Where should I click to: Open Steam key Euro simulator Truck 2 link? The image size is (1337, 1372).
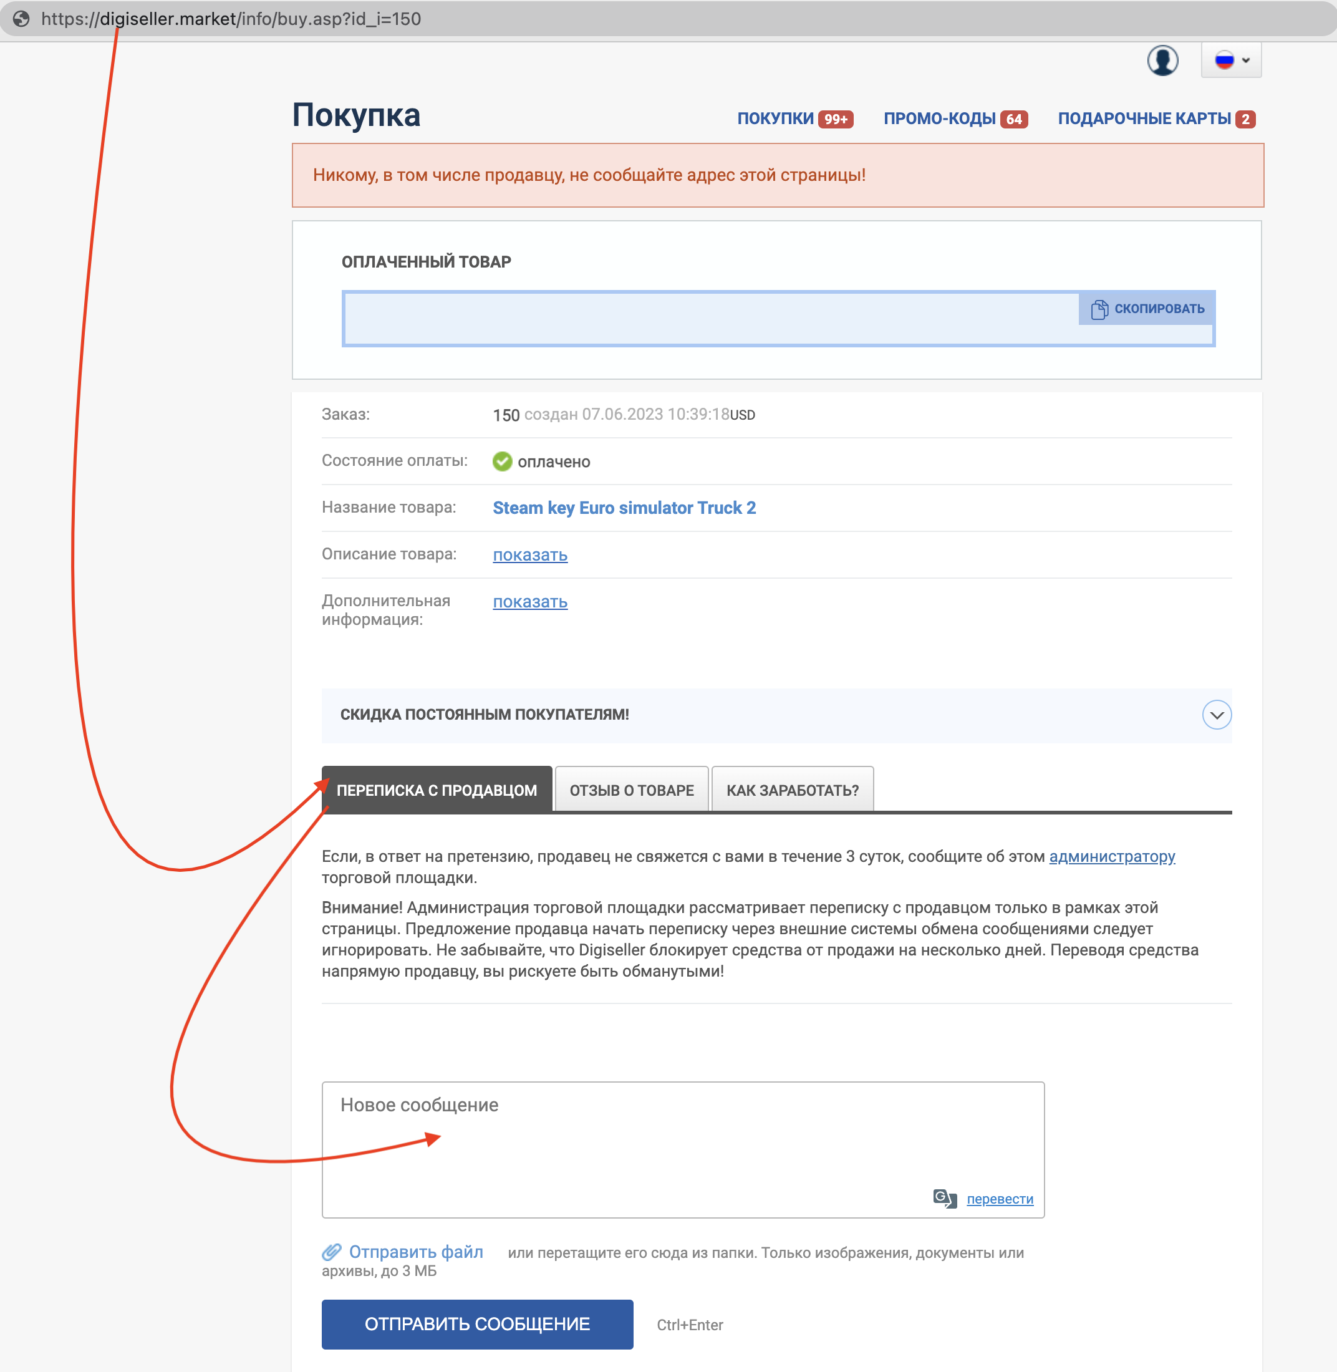pyautogui.click(x=624, y=508)
